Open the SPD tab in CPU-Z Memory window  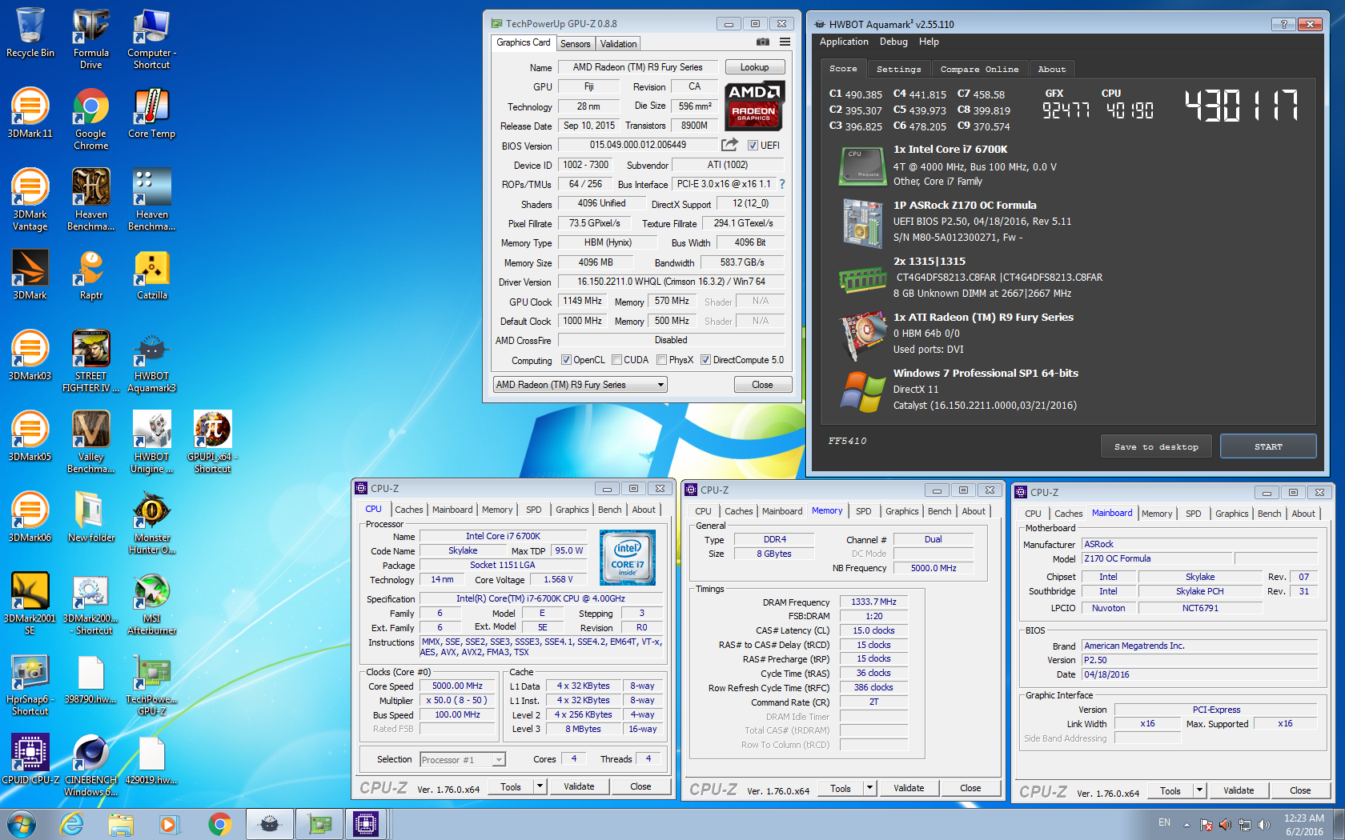click(863, 511)
